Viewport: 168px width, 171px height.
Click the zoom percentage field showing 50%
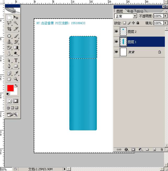coord(5,169)
